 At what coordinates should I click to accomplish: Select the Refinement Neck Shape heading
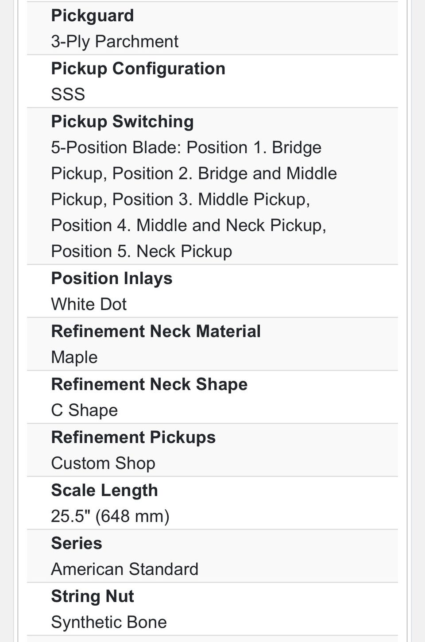pyautogui.click(x=149, y=384)
